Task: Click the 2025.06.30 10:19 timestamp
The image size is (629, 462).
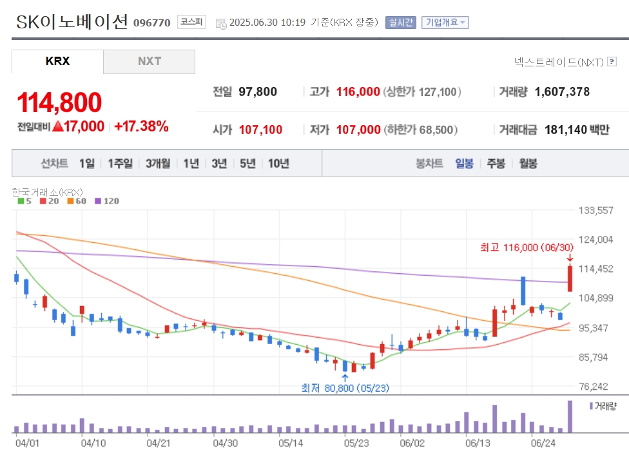Action: tap(267, 23)
